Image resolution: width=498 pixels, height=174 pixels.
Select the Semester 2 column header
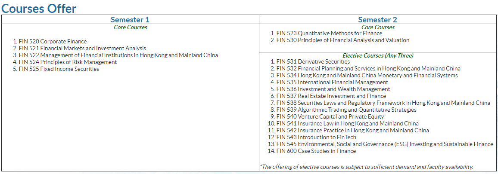377,20
